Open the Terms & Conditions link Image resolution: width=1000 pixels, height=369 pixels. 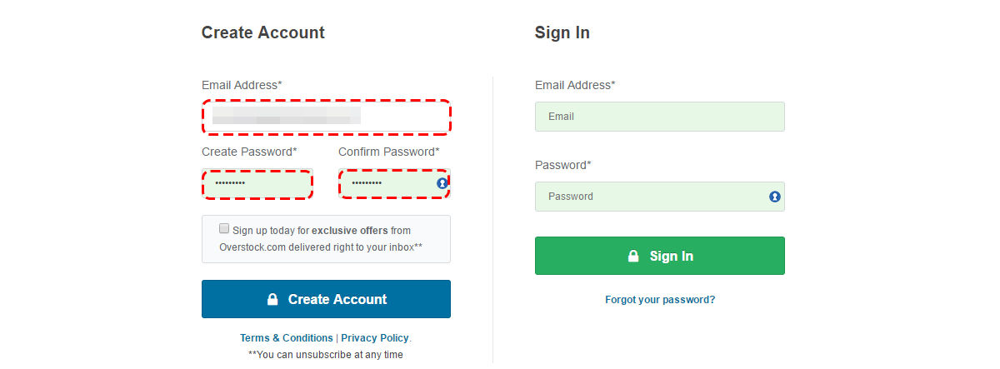[287, 338]
